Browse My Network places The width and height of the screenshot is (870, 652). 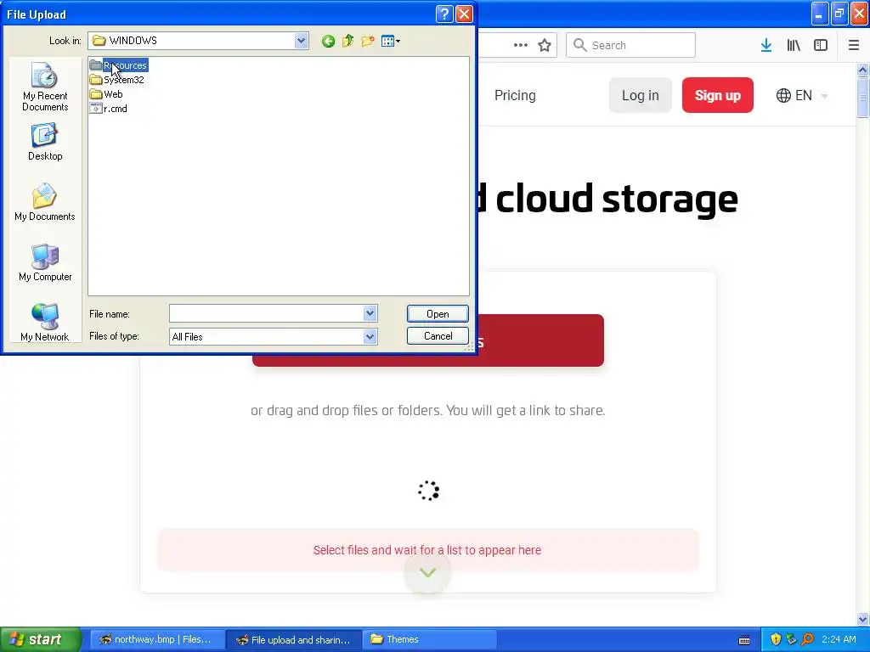[45, 322]
